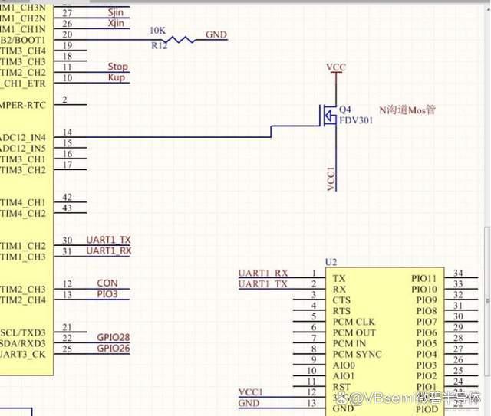Image resolution: width=491 pixels, height=416 pixels.
Task: Select the Kup net label
Action: click(x=117, y=77)
